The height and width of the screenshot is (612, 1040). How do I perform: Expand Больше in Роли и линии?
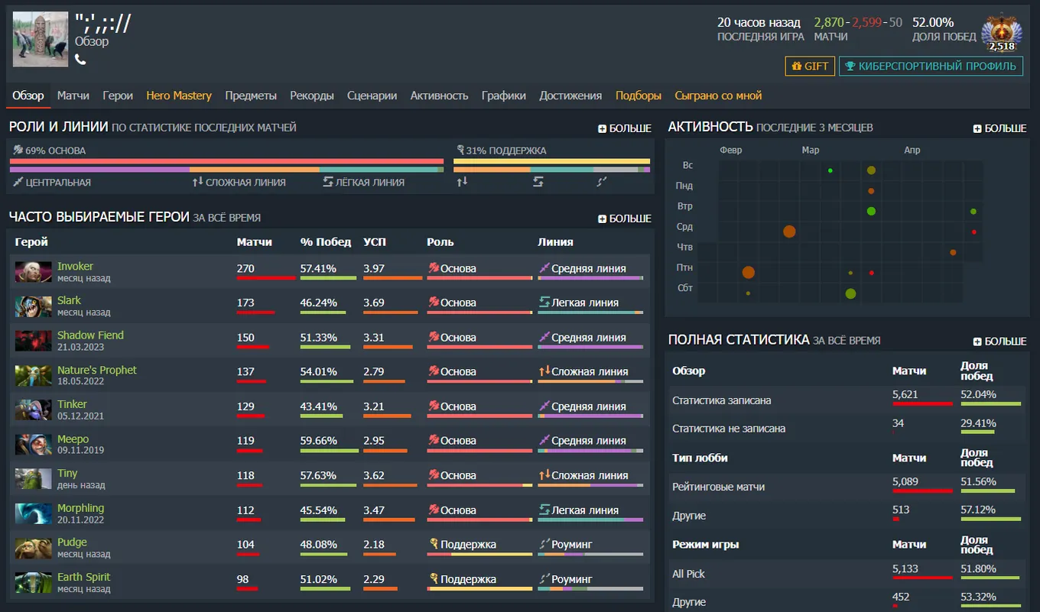click(x=625, y=128)
